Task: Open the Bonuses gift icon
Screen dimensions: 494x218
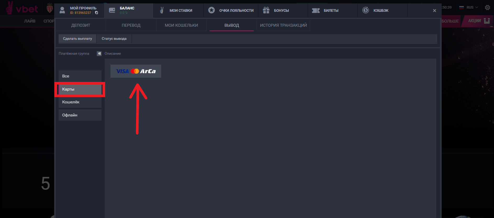Action: pos(266,10)
